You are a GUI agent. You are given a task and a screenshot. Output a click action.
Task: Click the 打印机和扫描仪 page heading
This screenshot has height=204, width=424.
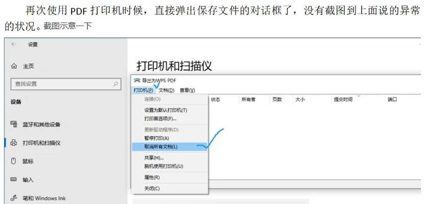click(x=174, y=66)
